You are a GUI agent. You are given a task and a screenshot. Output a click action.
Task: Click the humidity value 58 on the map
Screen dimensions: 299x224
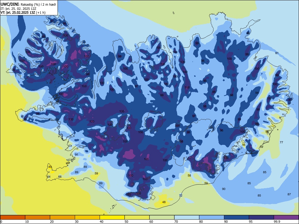click(x=189, y=175)
